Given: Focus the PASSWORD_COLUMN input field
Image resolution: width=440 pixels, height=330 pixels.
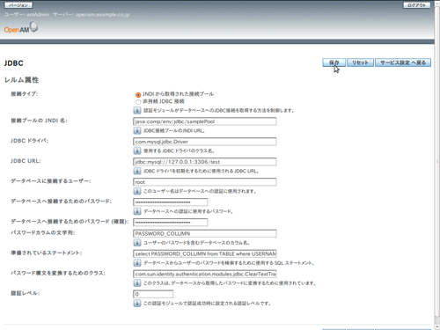Looking at the screenshot, I should [x=205, y=233].
